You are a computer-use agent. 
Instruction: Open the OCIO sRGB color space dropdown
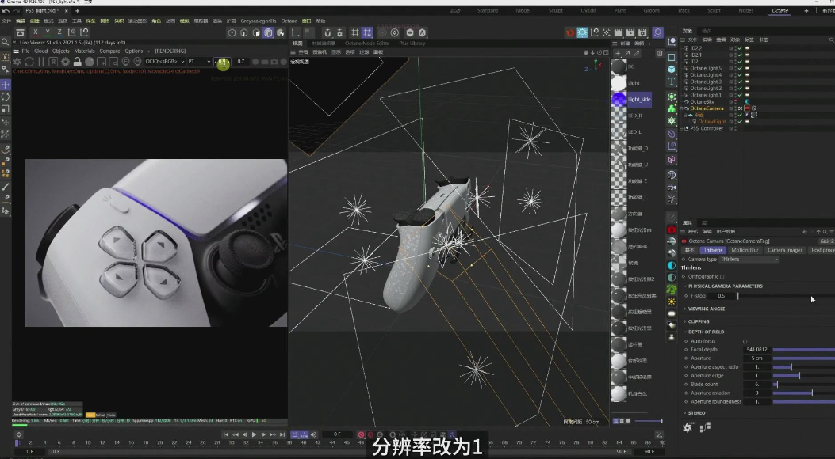(165, 62)
